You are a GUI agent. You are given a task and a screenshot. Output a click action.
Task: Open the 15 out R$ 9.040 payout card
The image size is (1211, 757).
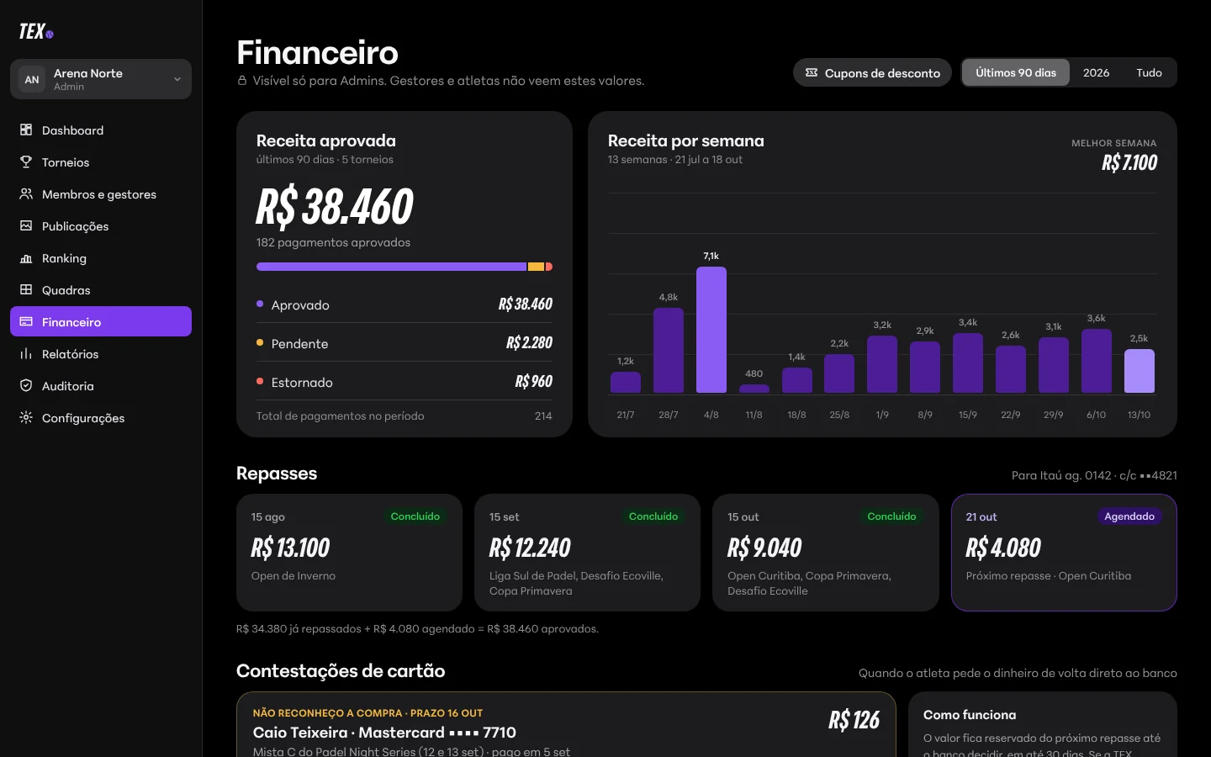[826, 553]
